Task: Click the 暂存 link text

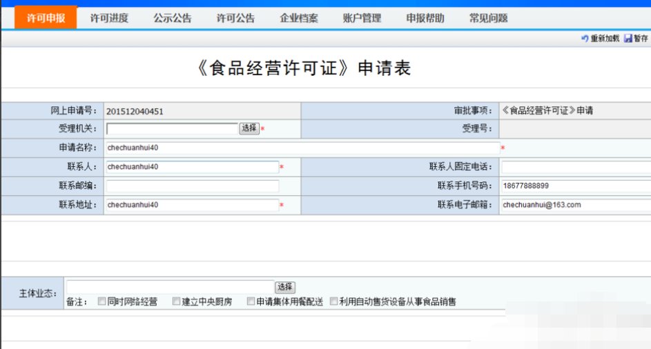Action: pyautogui.click(x=641, y=39)
